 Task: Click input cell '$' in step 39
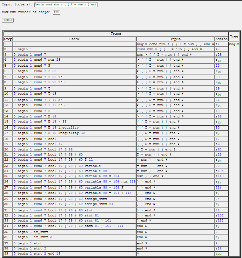point(176,254)
